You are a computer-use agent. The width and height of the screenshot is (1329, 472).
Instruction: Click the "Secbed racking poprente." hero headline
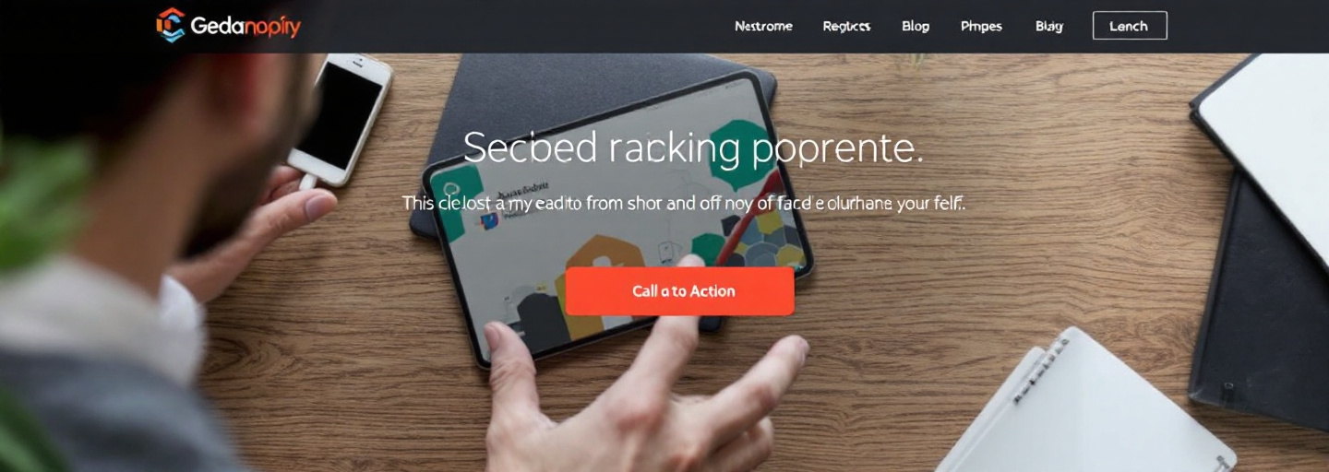[x=693, y=148]
